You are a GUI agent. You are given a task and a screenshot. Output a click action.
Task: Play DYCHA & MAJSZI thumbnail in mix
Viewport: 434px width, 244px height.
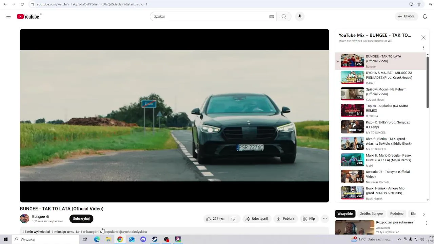(352, 77)
